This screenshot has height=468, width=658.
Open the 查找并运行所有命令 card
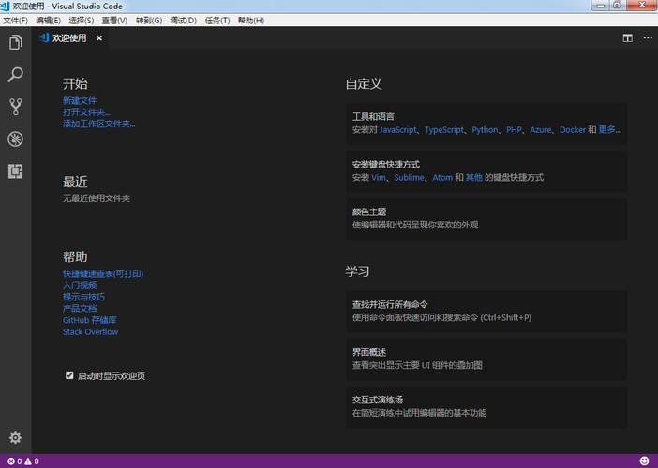[x=486, y=312]
